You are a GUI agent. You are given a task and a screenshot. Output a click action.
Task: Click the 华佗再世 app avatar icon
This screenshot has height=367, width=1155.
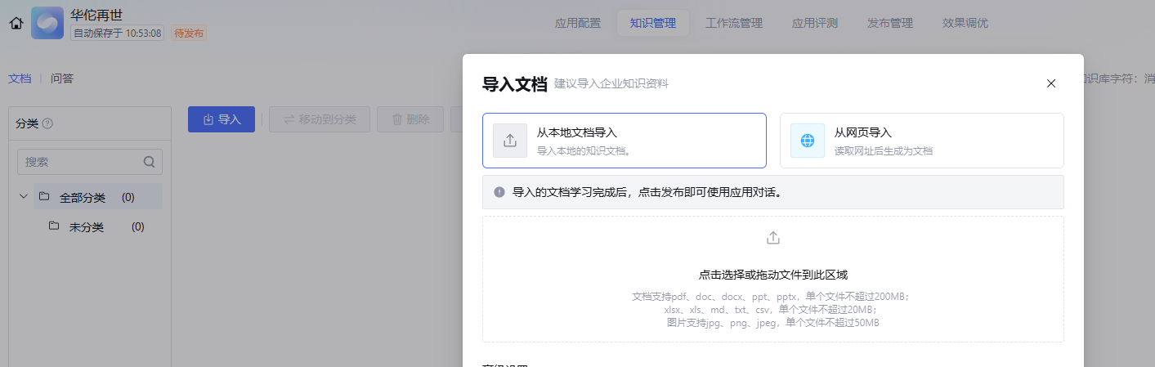point(47,23)
